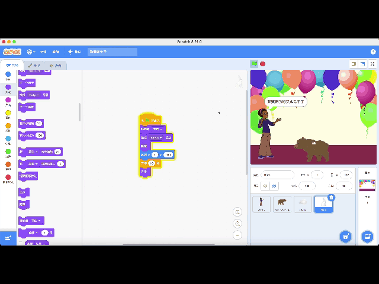Open the Edit menu in Scratch
379x284 pixels.
56,51
